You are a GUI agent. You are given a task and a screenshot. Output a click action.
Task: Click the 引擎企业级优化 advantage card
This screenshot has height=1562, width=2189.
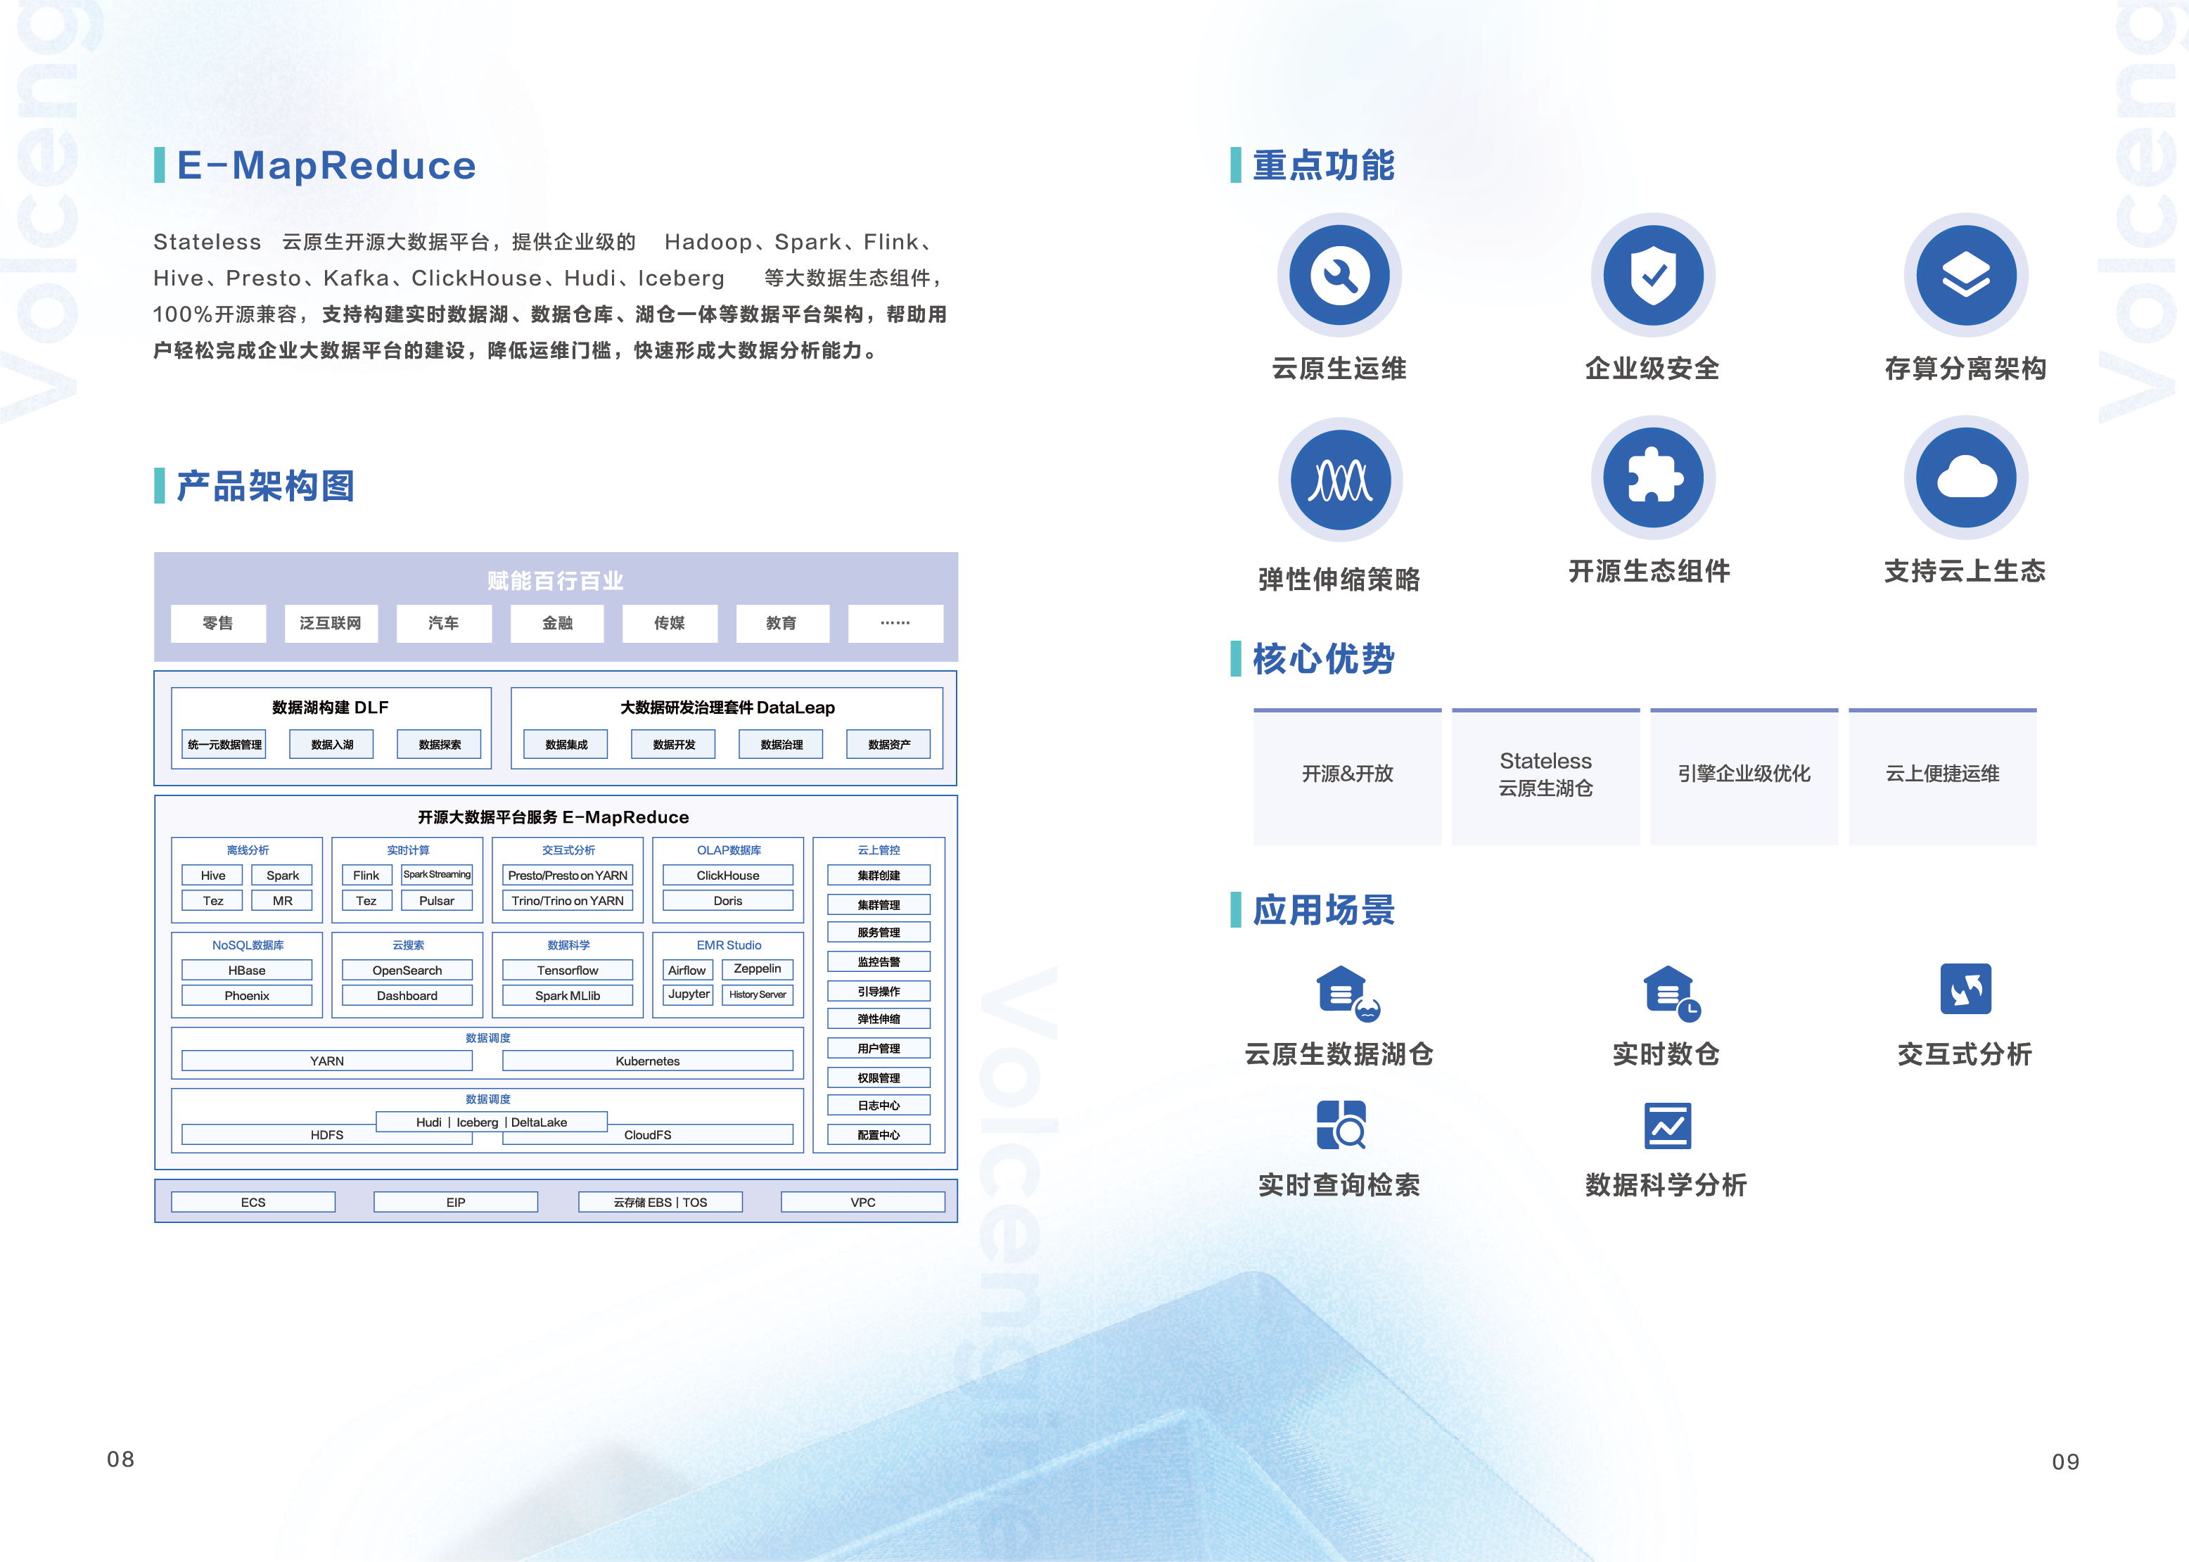click(x=1743, y=775)
